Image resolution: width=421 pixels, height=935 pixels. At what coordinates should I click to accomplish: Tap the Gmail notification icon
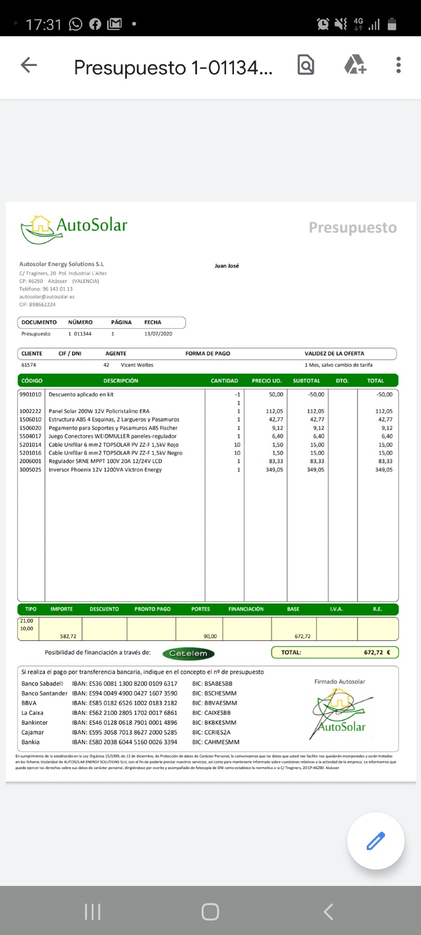[x=115, y=24]
